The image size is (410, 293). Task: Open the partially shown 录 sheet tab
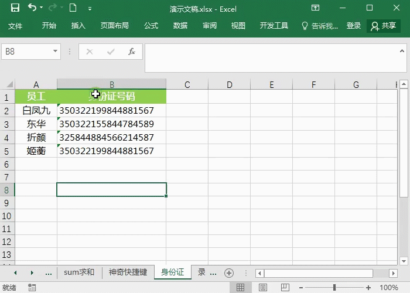(201, 272)
